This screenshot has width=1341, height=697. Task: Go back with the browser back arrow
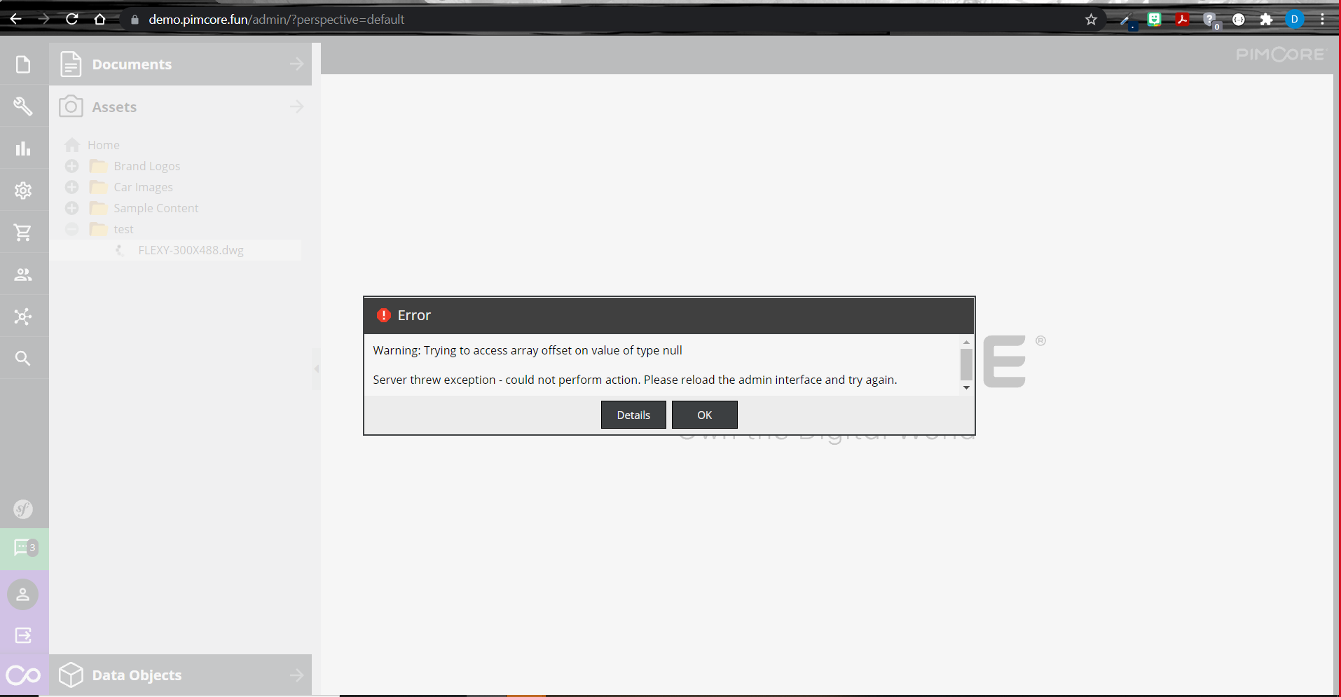click(16, 19)
